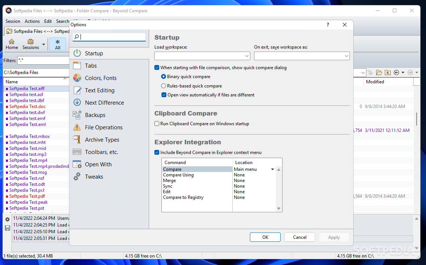426x265 pixels.
Task: Click the Name column header
Action: 36,81
